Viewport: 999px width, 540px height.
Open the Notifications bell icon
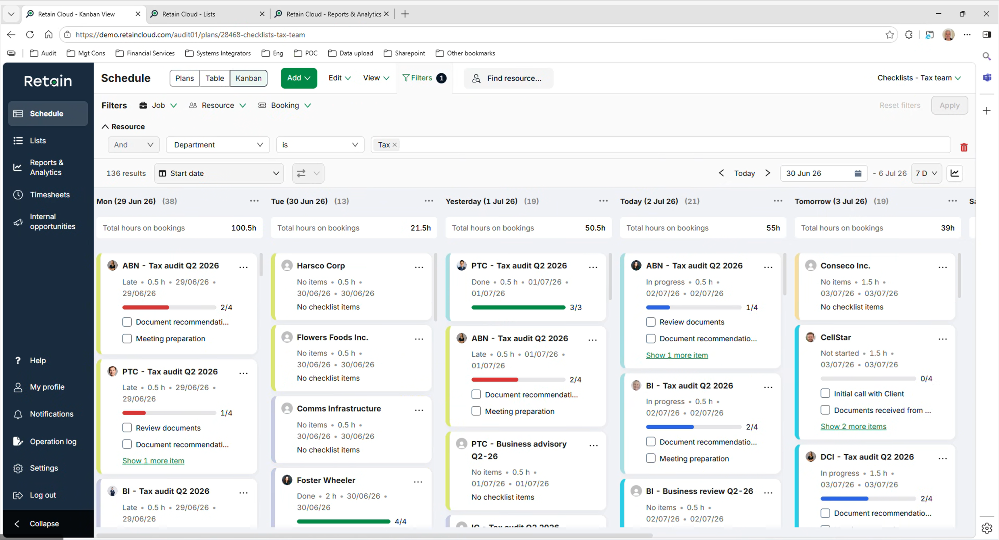coord(18,414)
